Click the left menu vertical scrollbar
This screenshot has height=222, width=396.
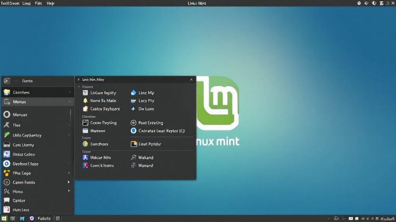pos(70,116)
